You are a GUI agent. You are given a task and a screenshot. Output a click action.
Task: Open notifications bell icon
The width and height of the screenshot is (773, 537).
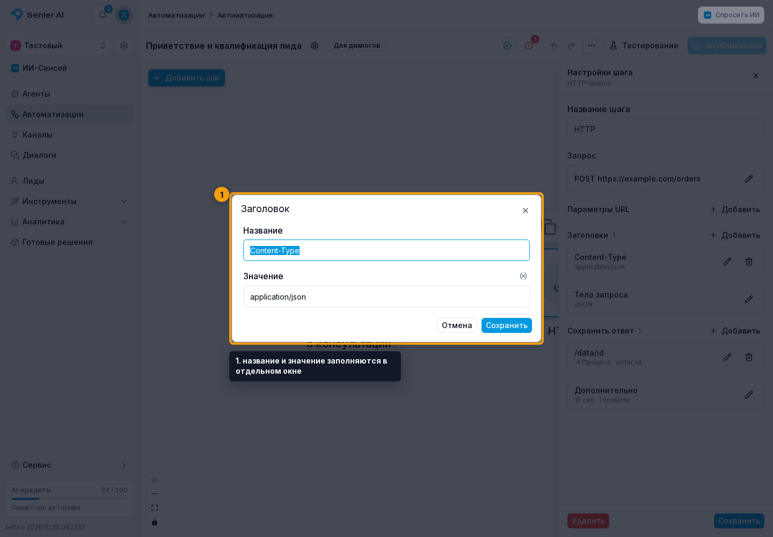coord(103,15)
